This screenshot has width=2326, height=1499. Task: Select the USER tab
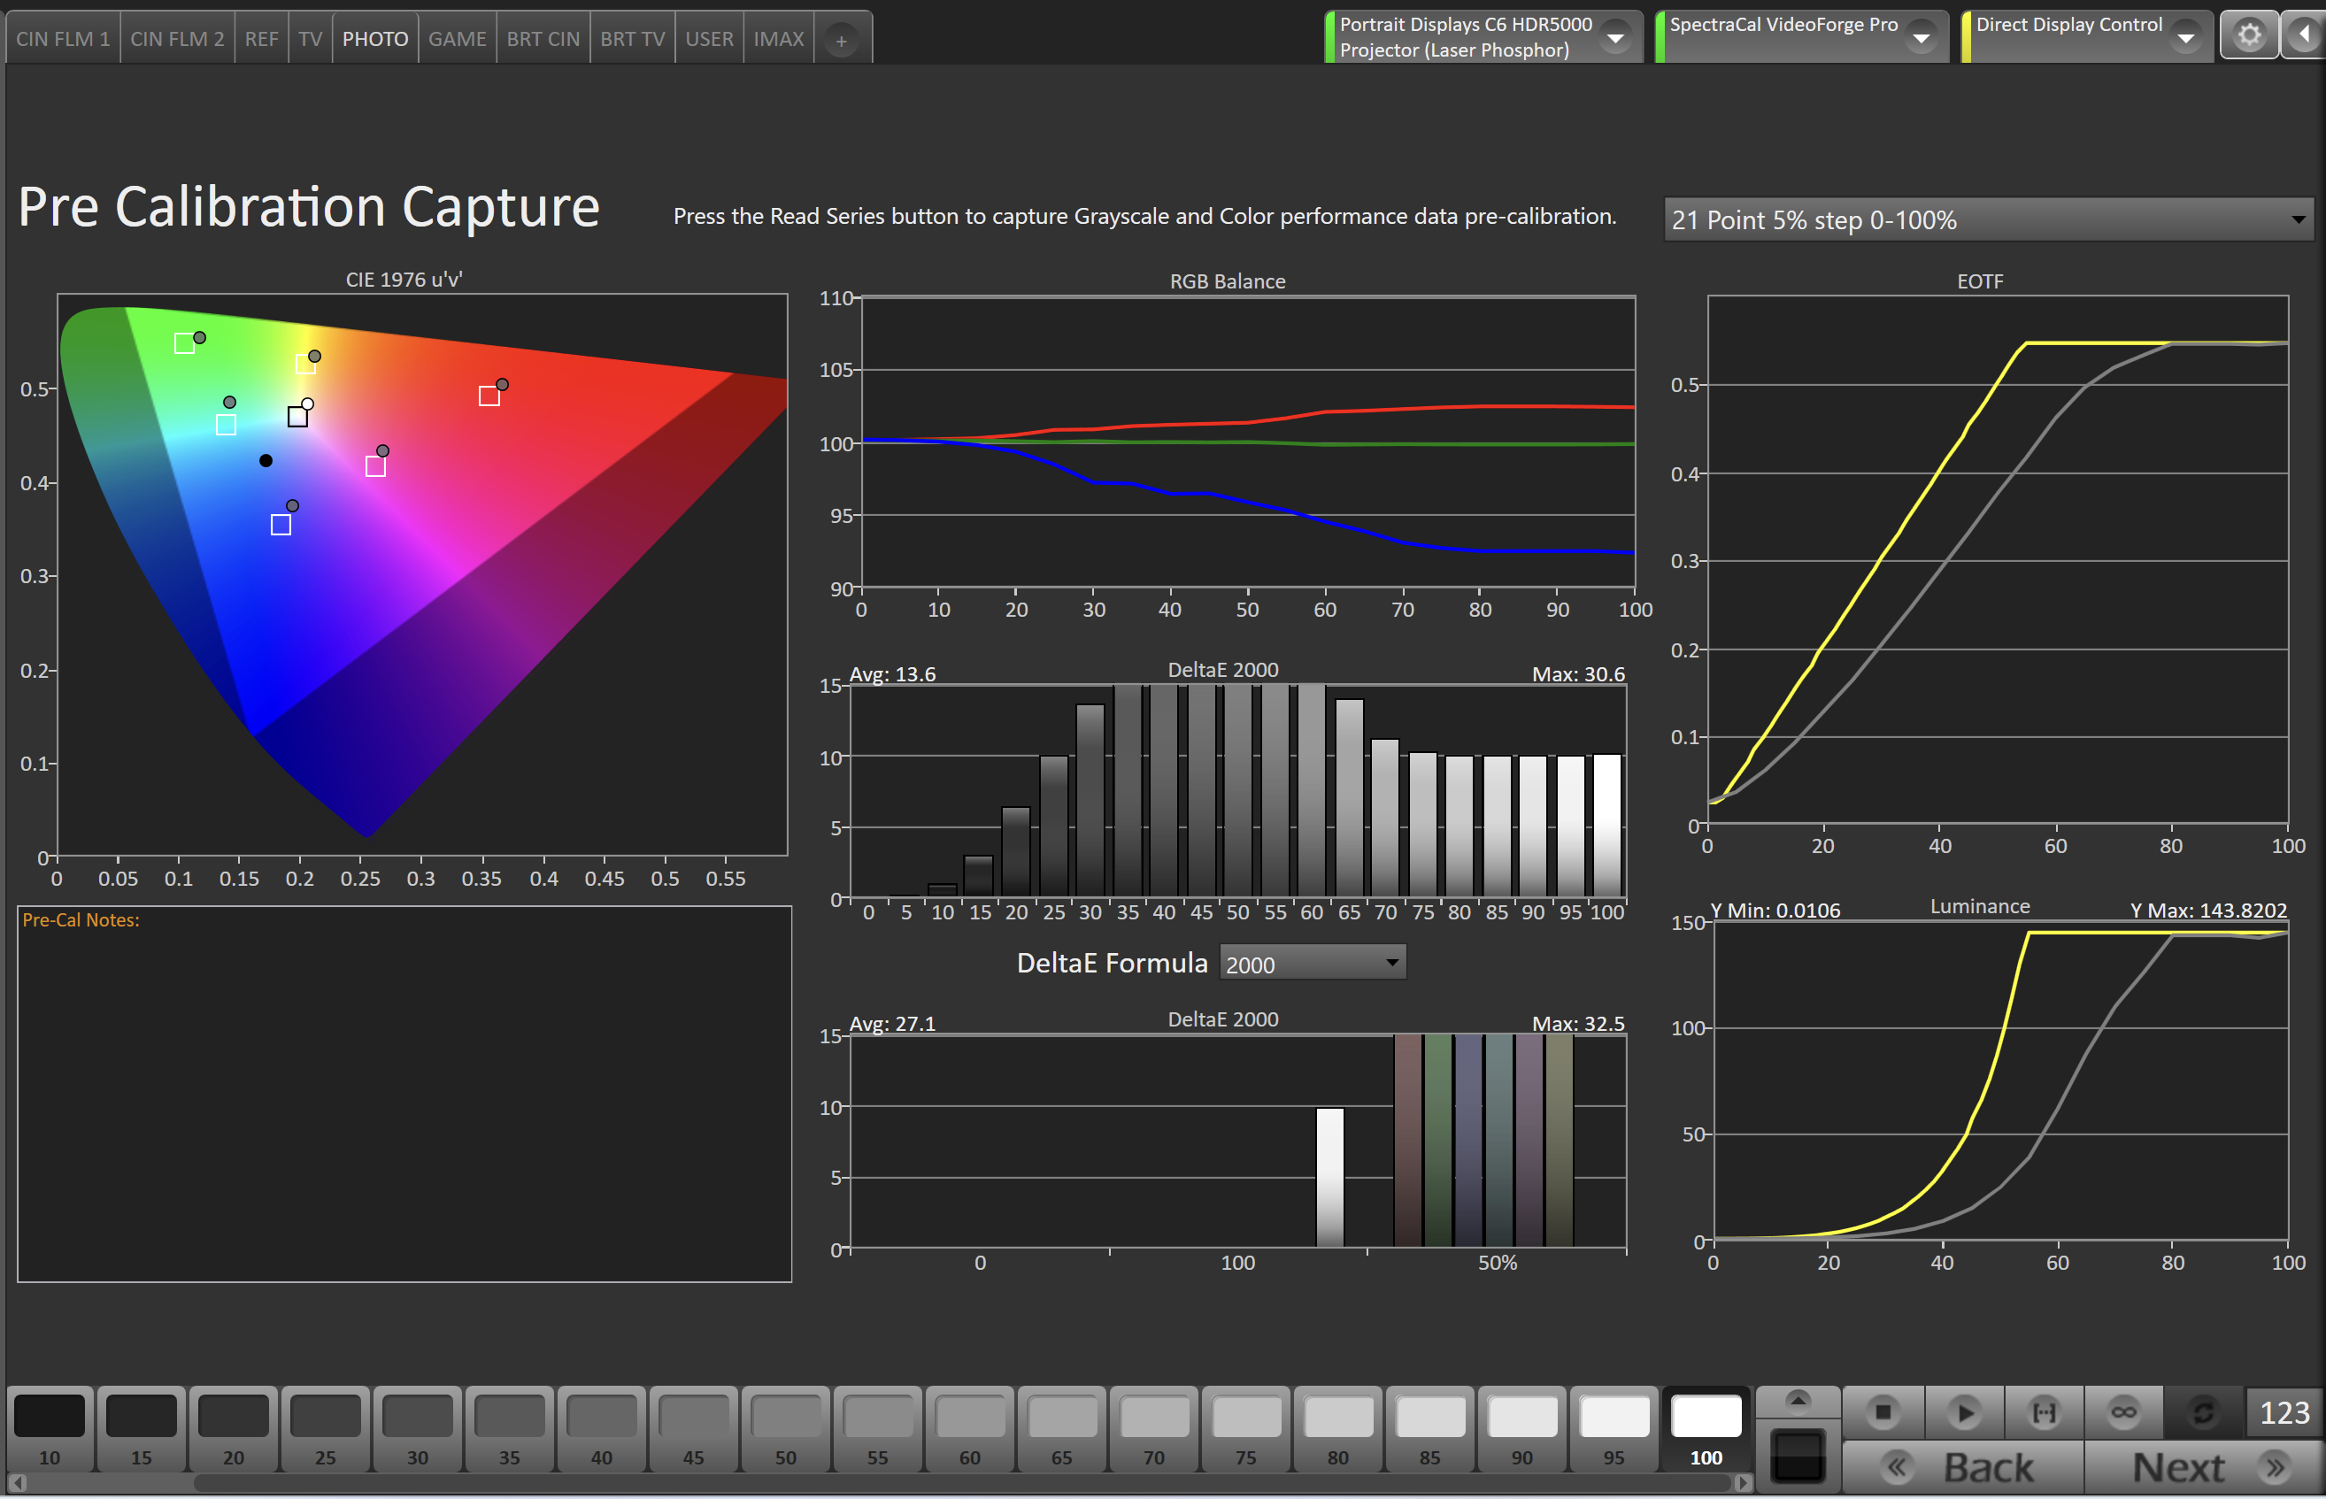[x=710, y=39]
